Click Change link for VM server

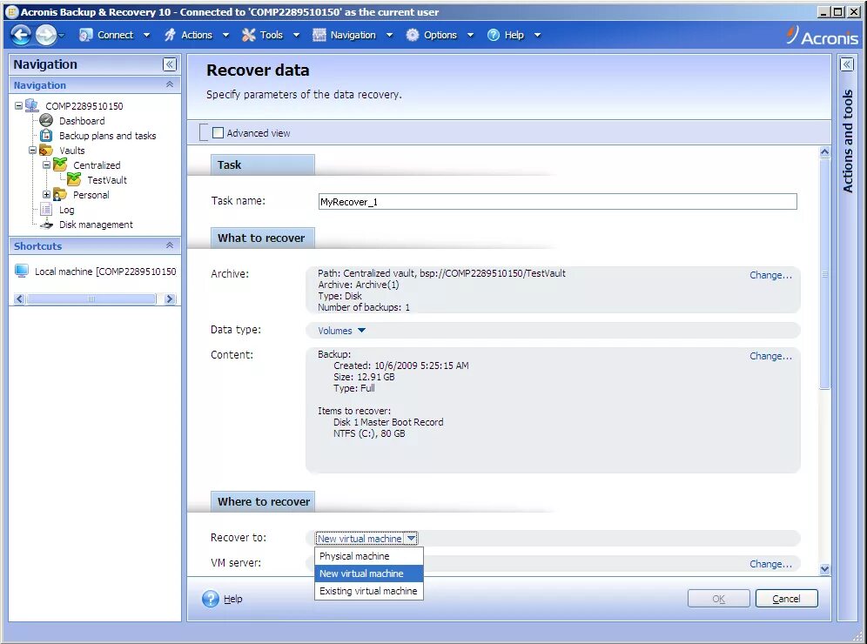770,564
